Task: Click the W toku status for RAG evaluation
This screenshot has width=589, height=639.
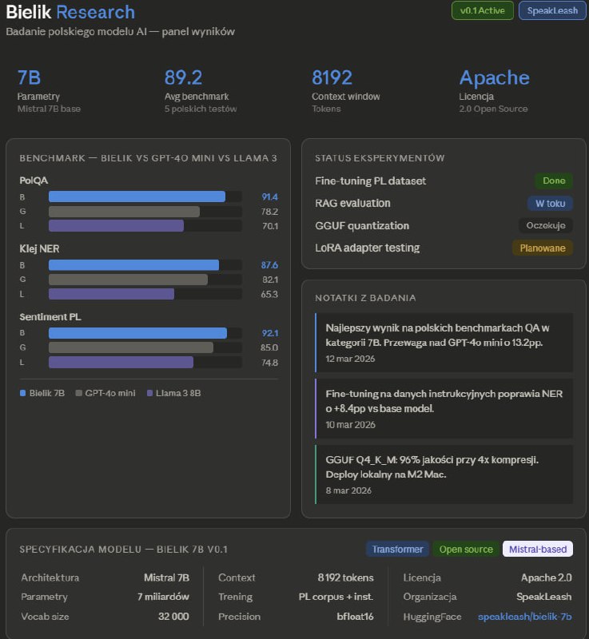Action: [549, 204]
